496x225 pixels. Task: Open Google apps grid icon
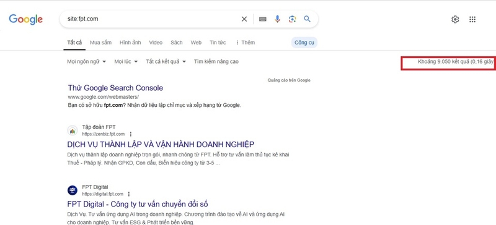[472, 19]
